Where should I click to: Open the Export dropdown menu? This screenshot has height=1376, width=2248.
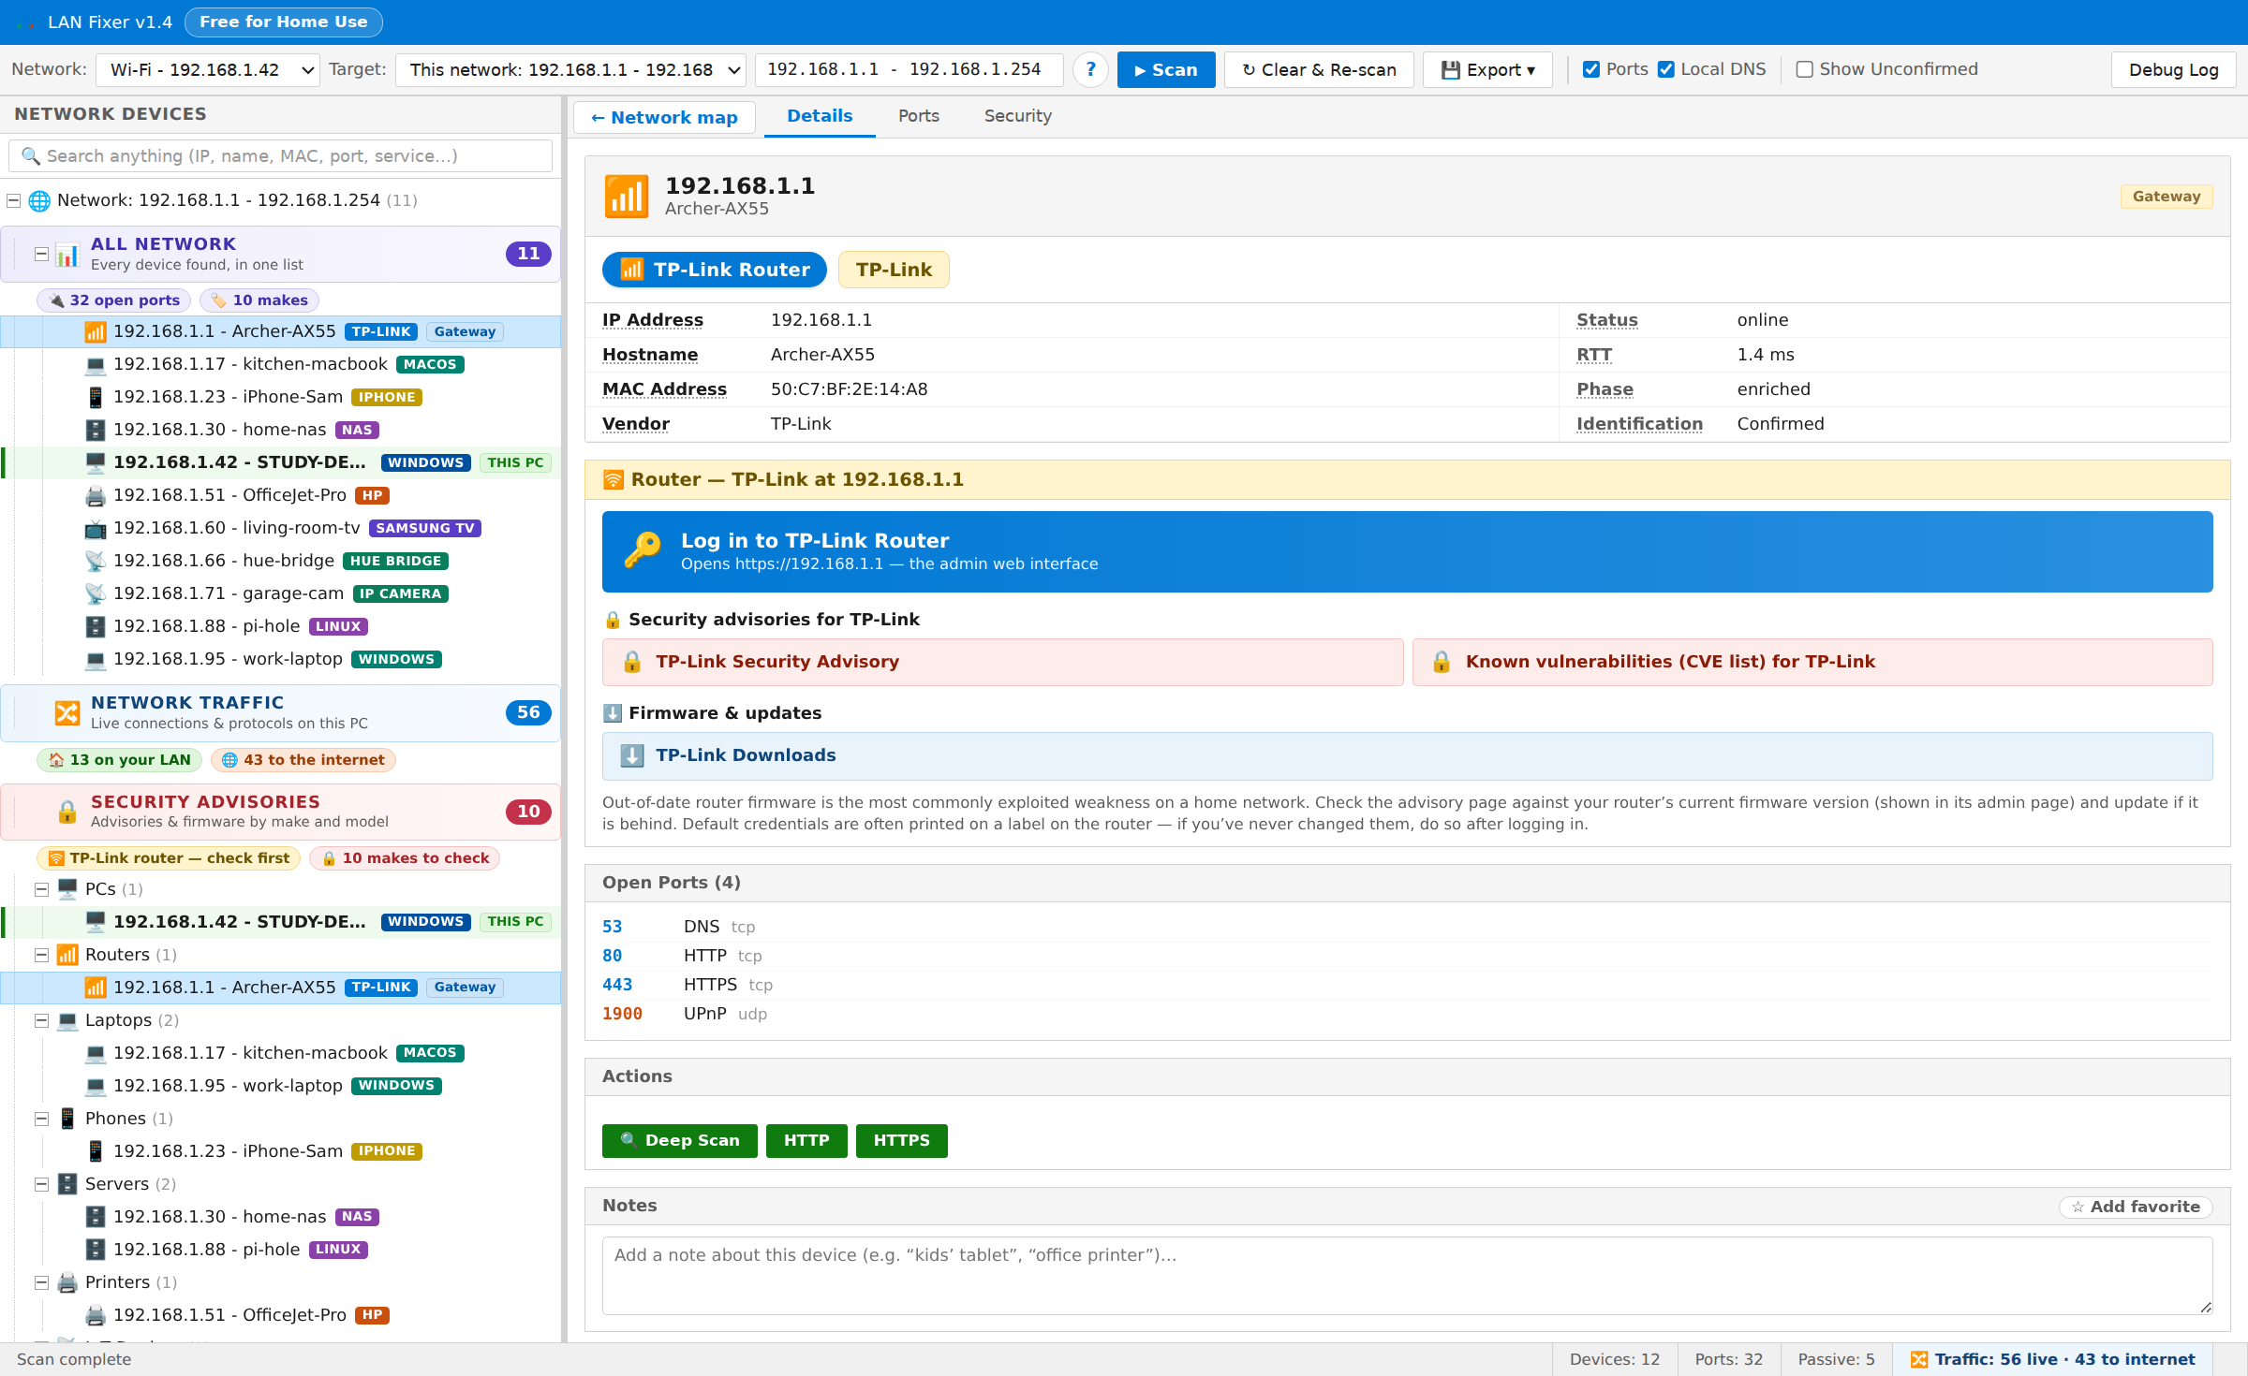(x=1487, y=70)
